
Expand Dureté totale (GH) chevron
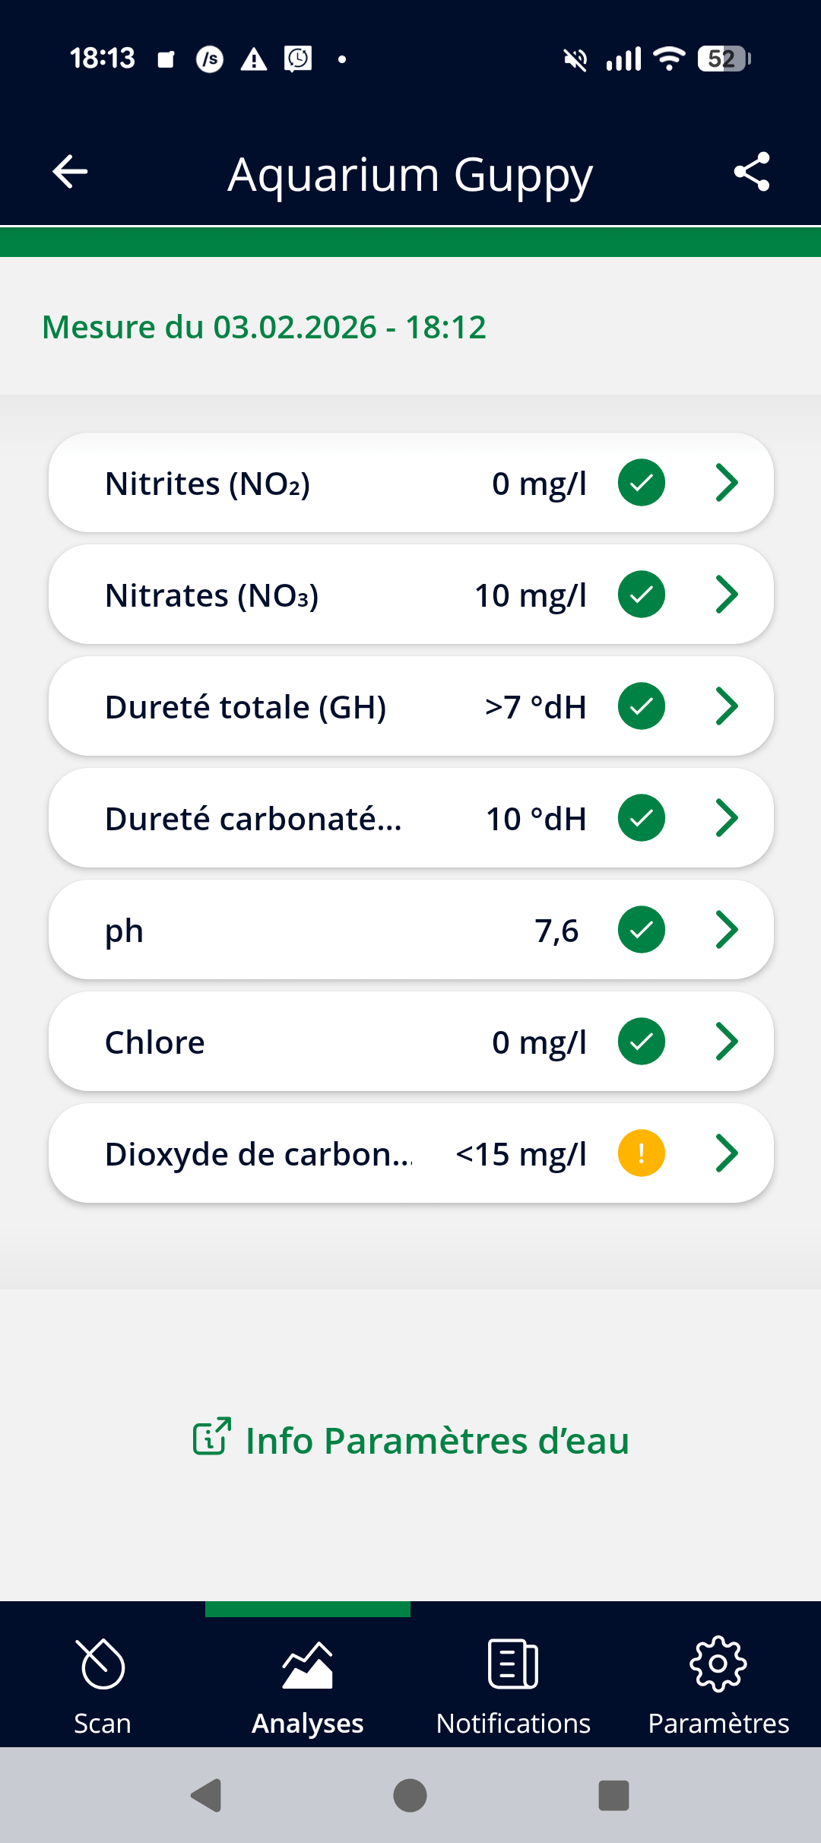(x=727, y=706)
